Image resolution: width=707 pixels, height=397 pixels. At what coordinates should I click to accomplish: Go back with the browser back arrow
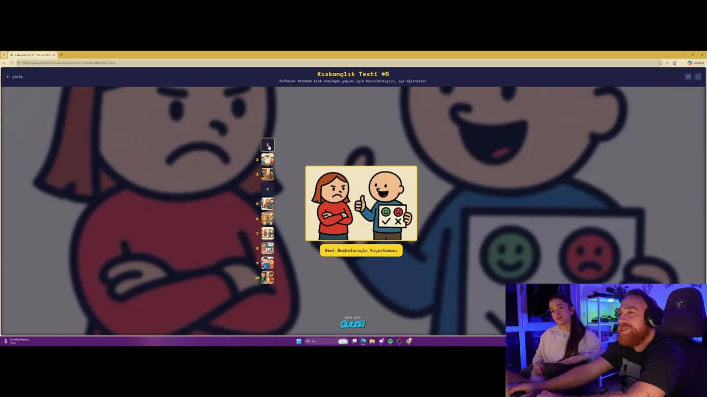coord(4,63)
